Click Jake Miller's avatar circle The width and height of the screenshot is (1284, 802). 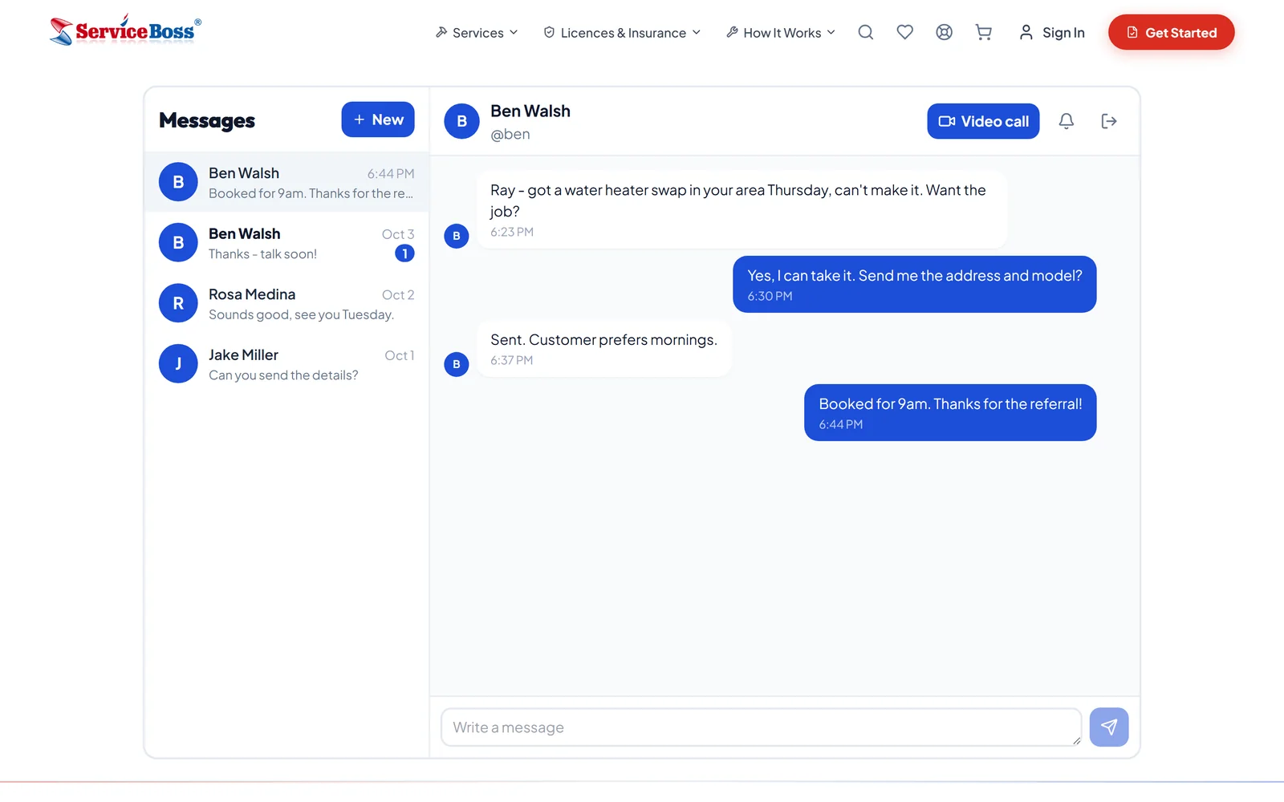click(x=178, y=364)
